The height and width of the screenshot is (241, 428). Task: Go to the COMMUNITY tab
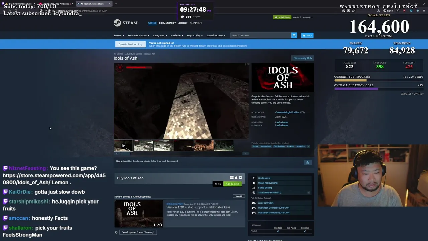point(168,23)
